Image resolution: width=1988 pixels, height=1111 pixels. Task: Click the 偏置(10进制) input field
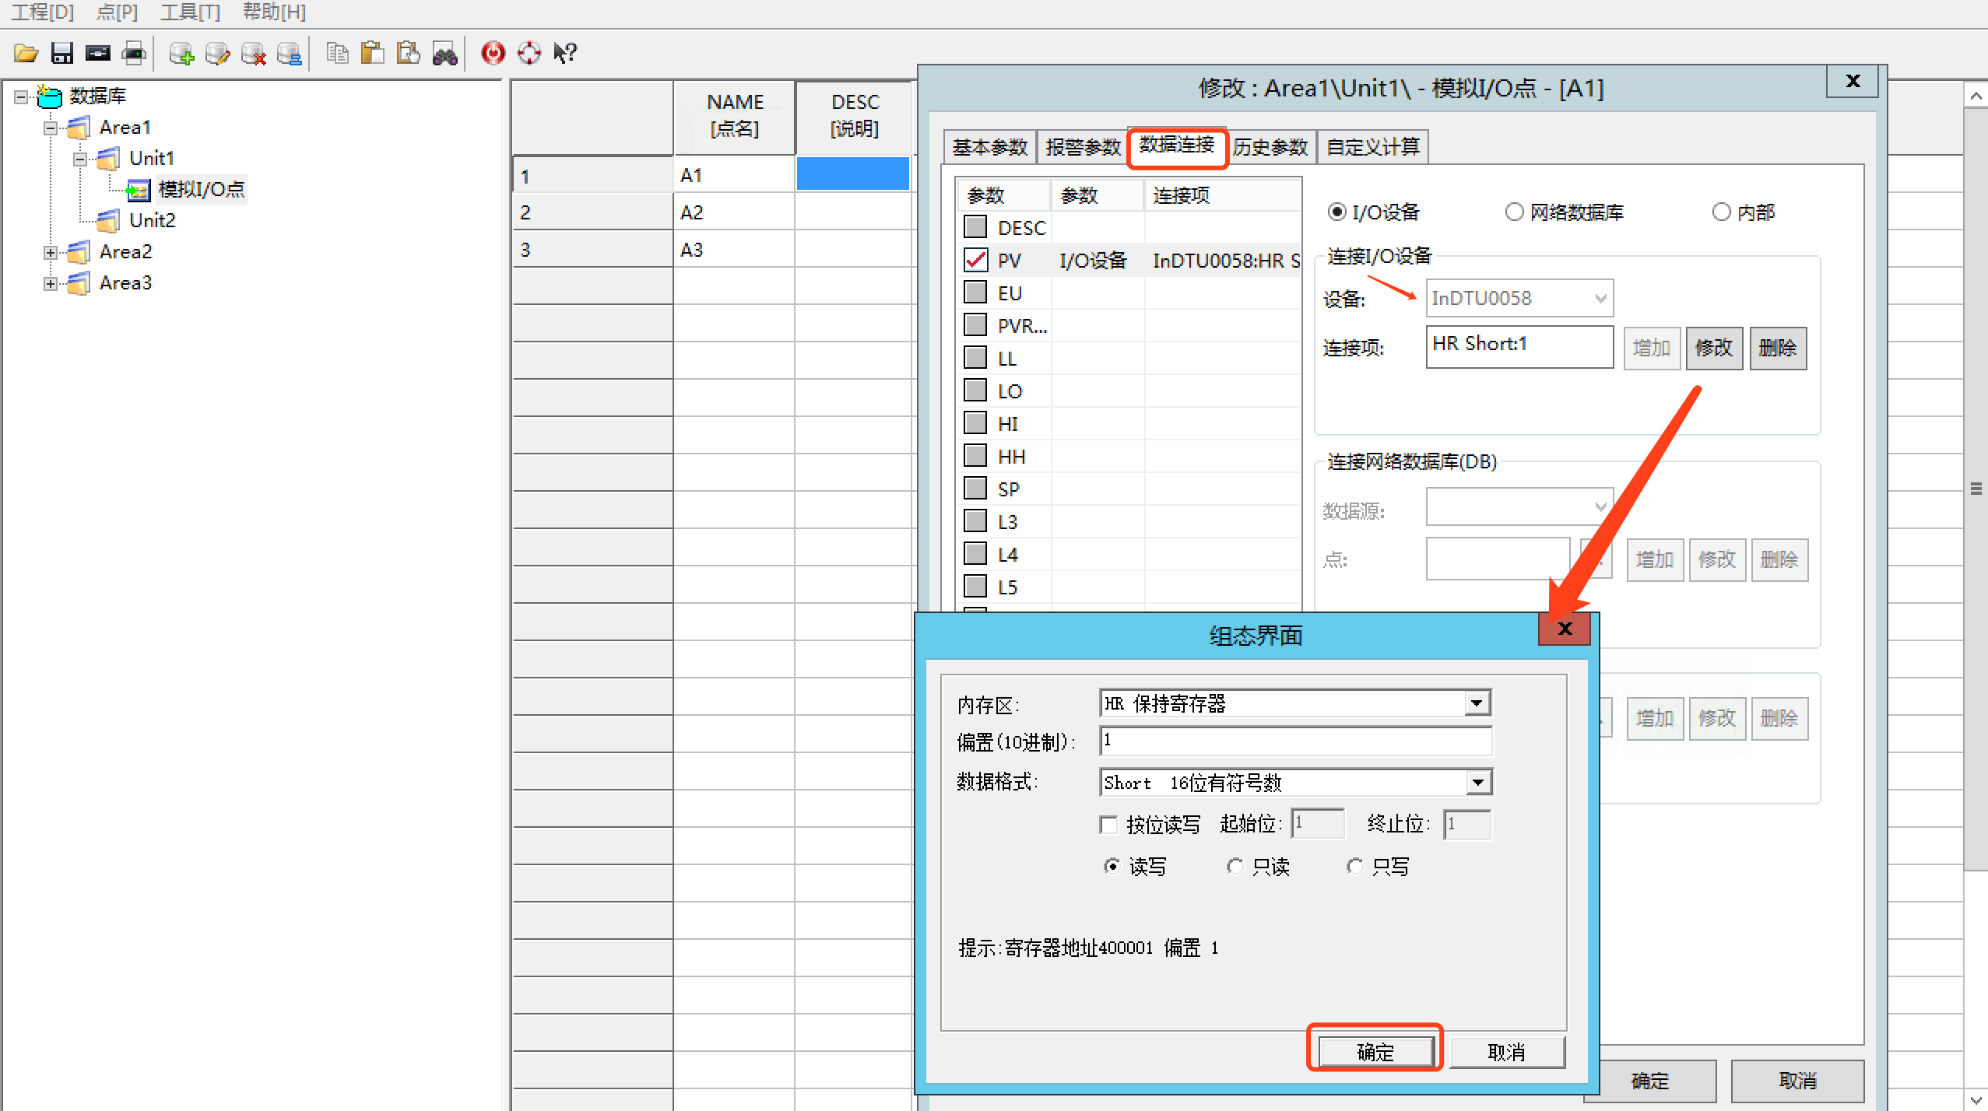point(1295,741)
